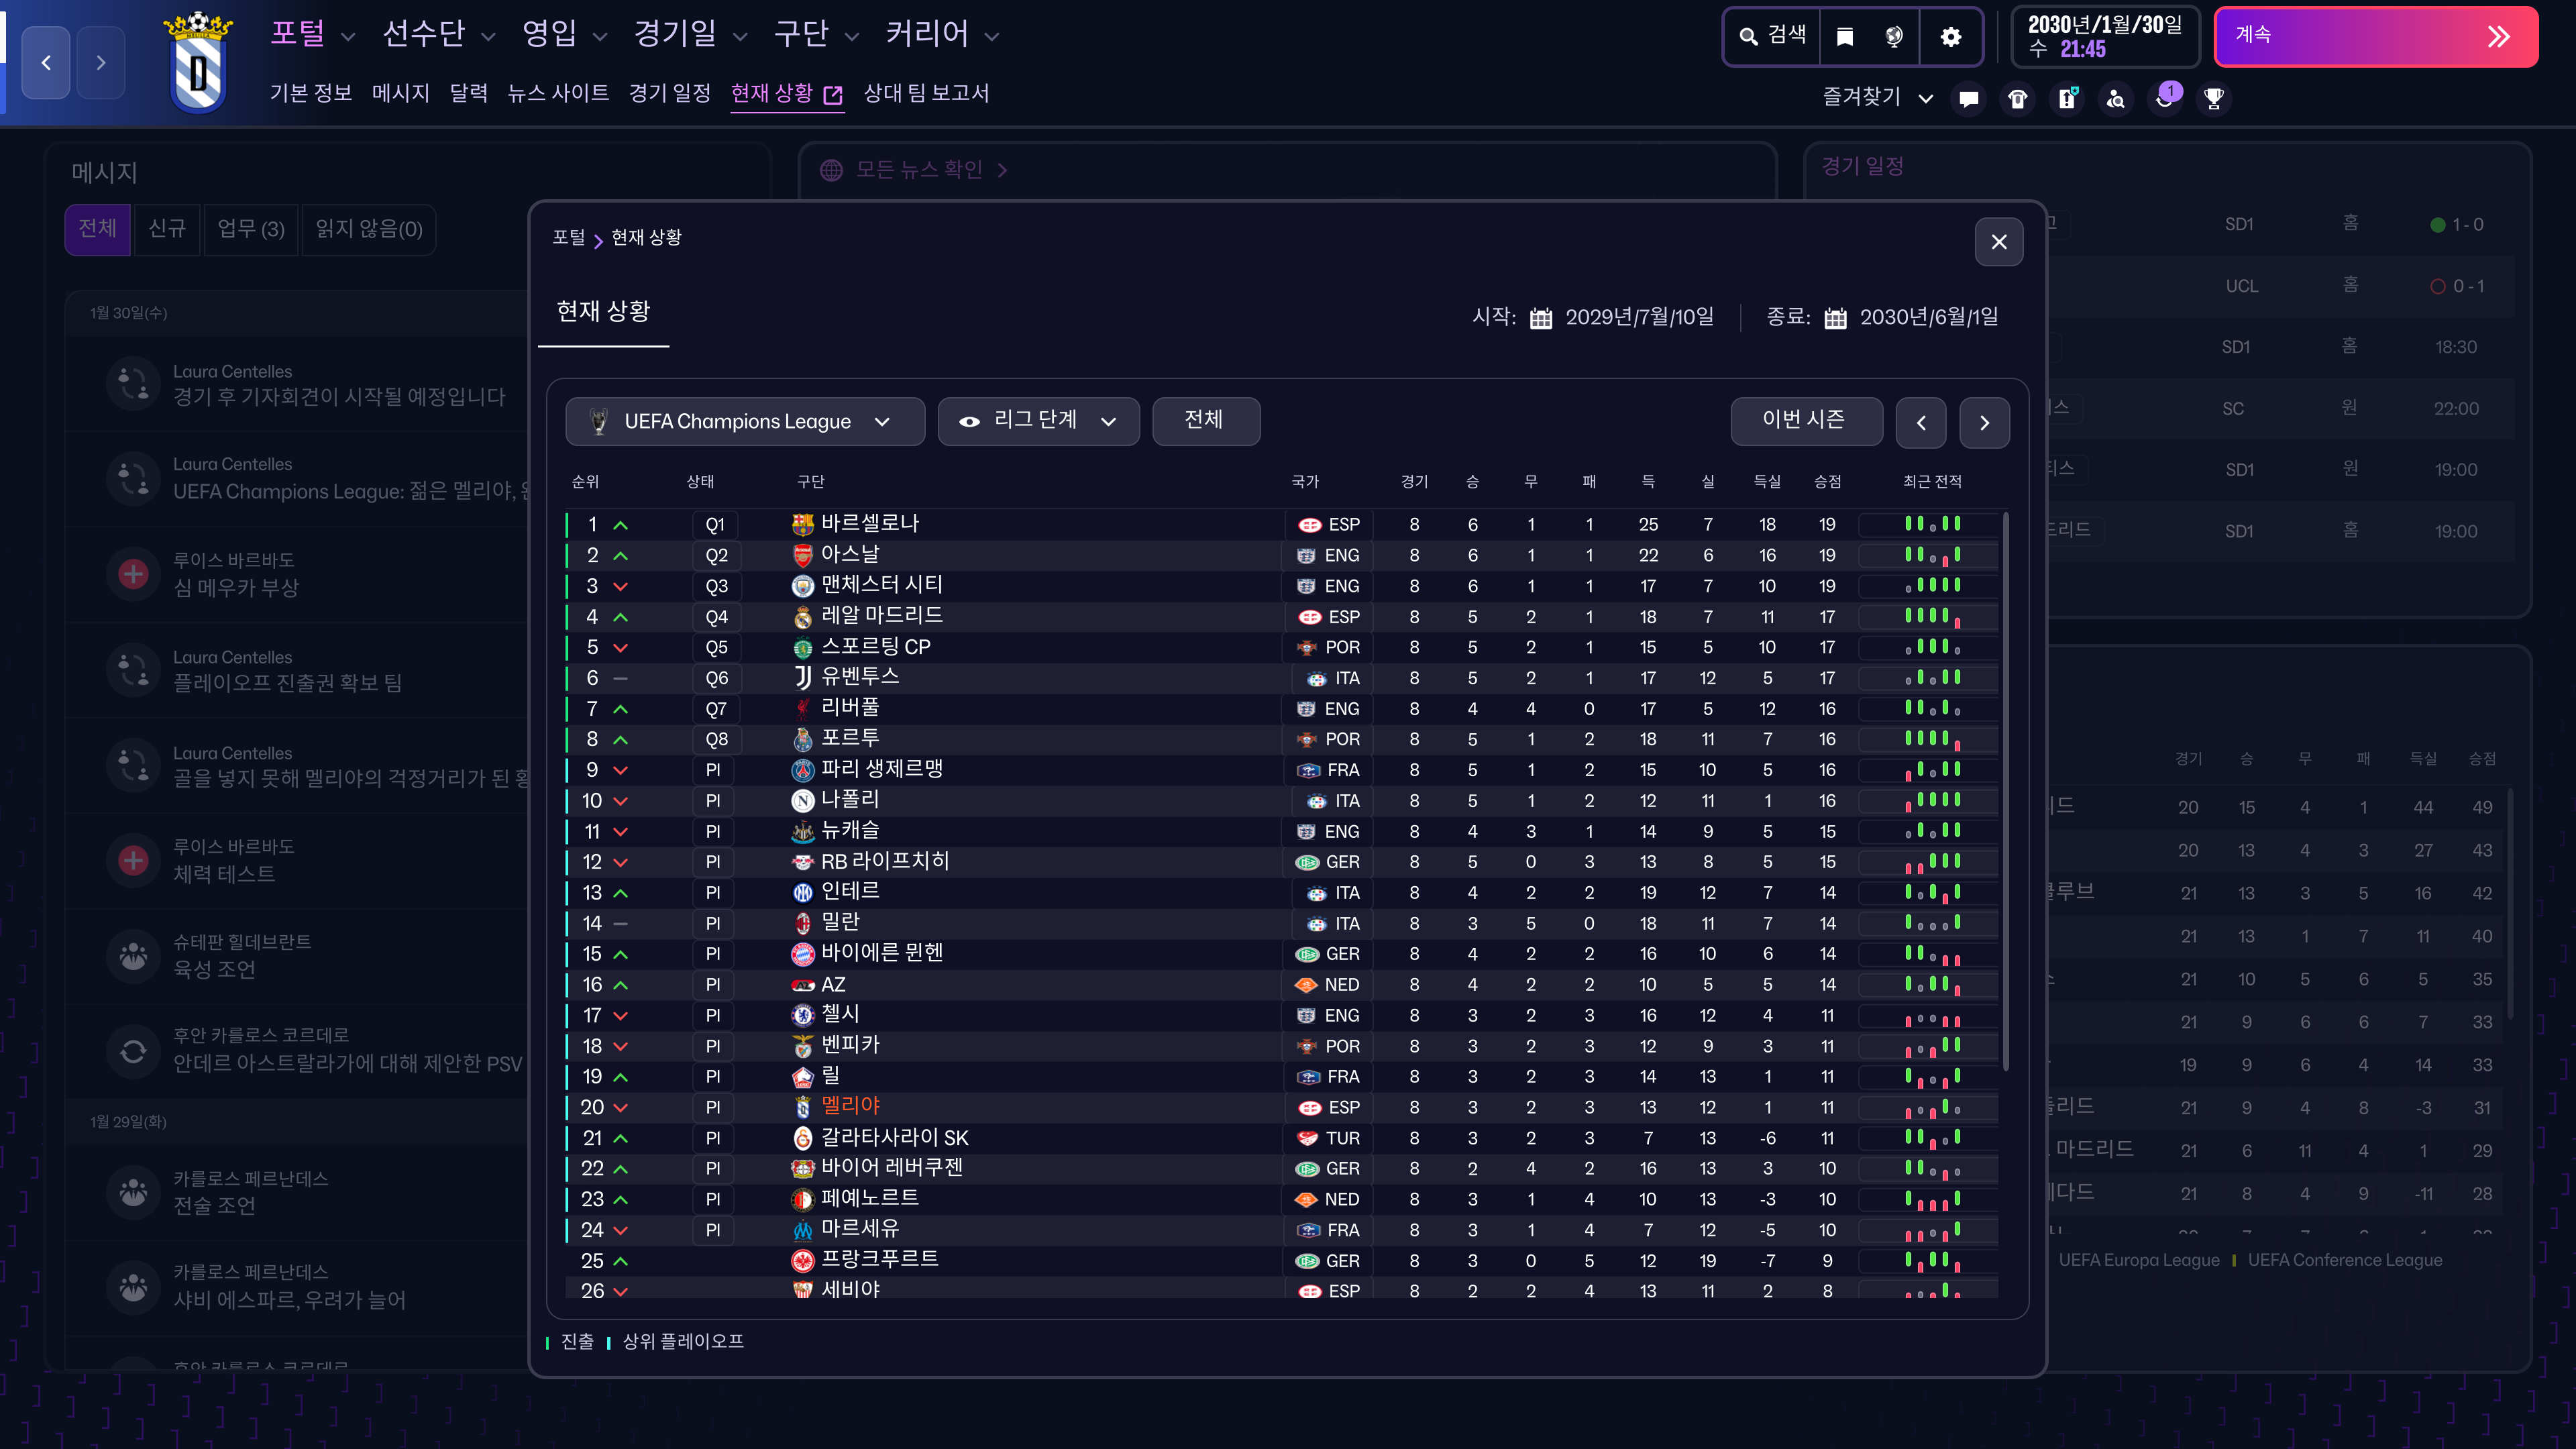Click the league table vertical scrollbar
The width and height of the screenshot is (2576, 1449).
click(2005, 790)
